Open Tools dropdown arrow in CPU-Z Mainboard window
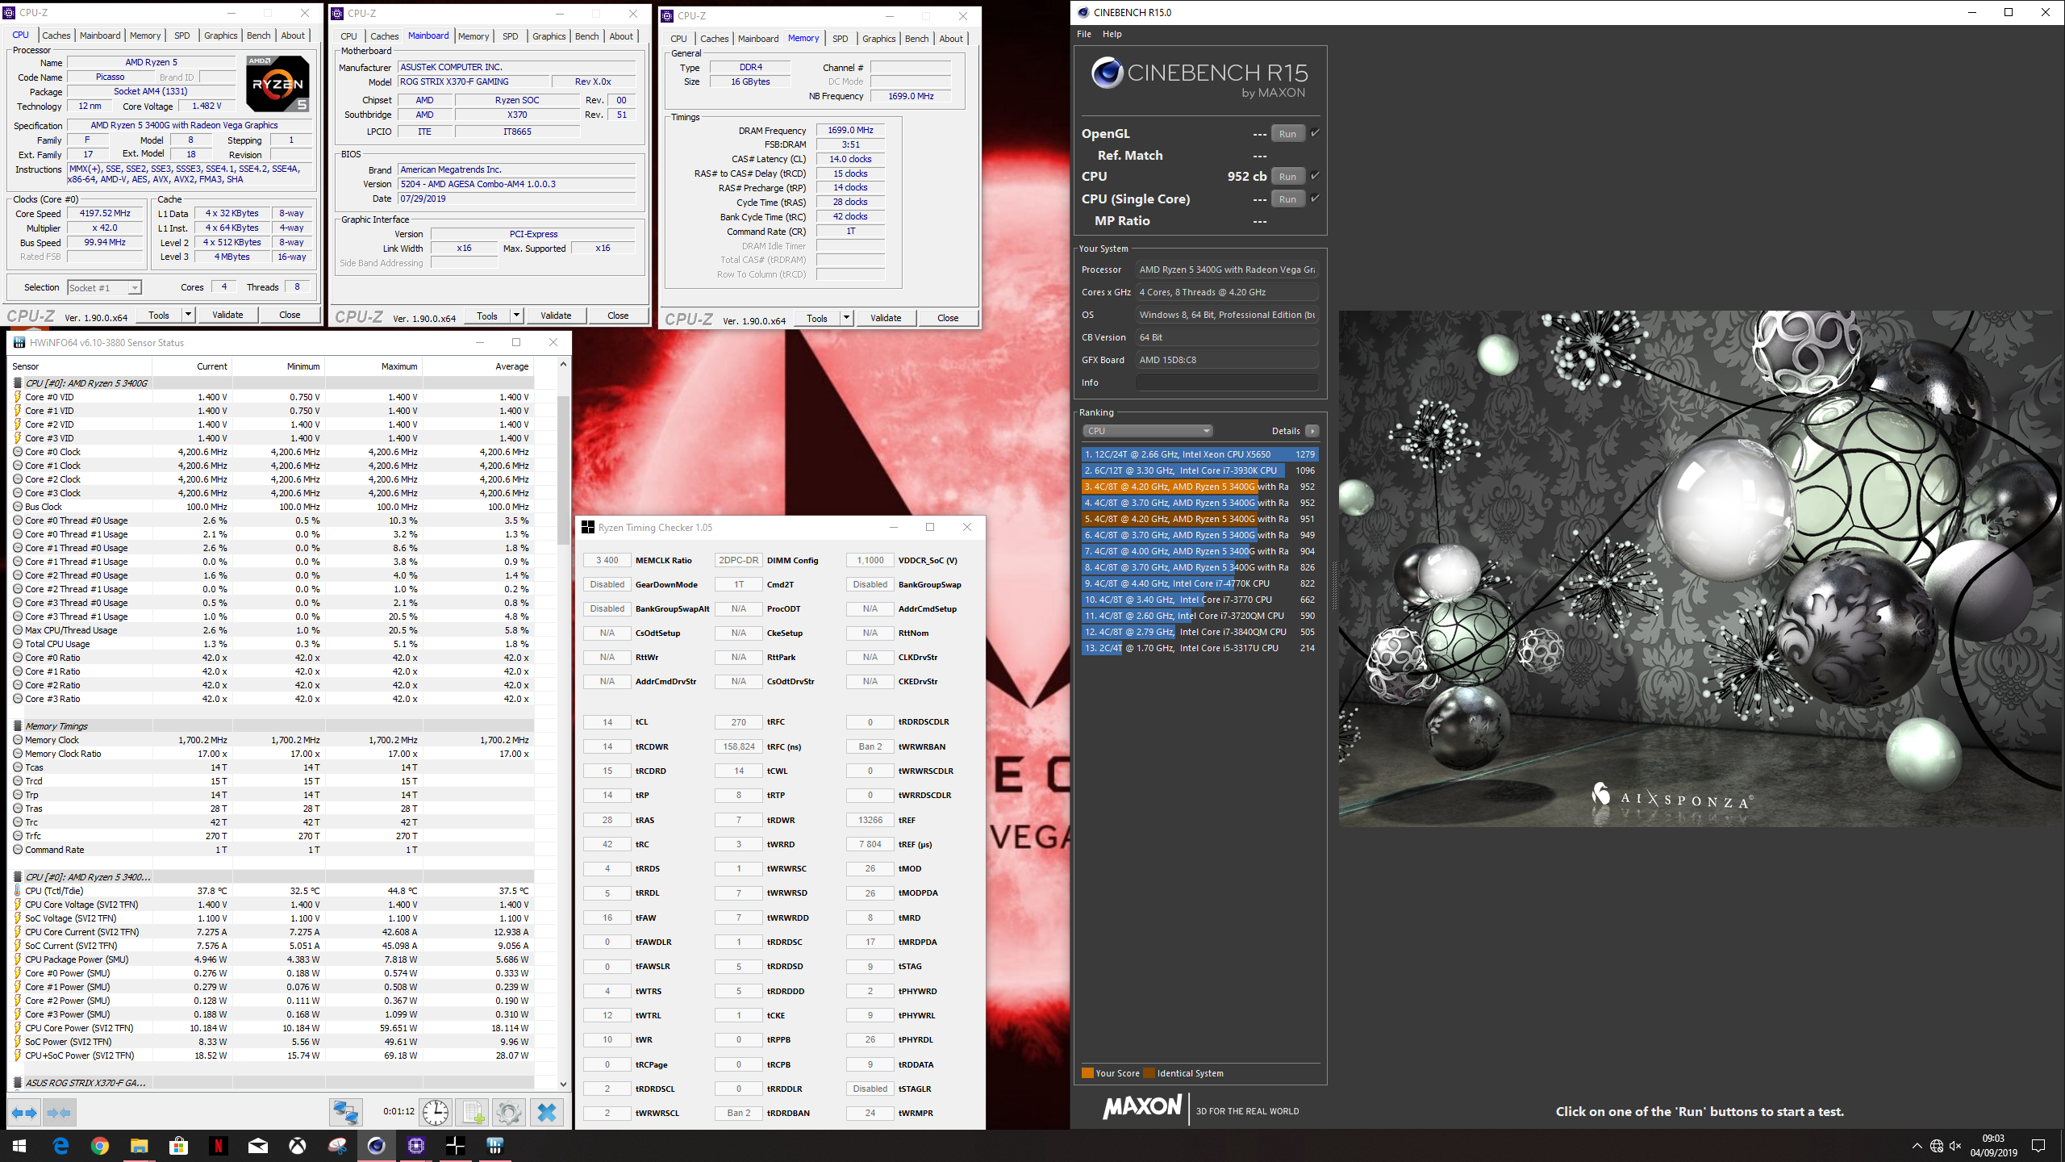 coord(516,316)
